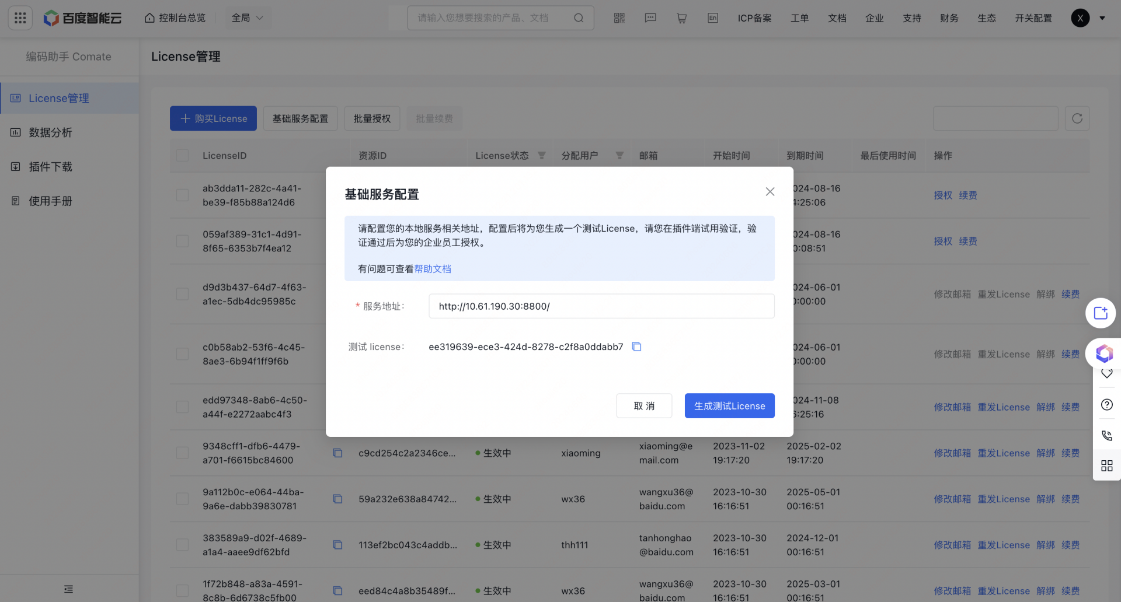Viewport: 1121px width, 602px height.
Task: Copy resource ID c9cd254c2a2346ce with its icon
Action: (337, 453)
